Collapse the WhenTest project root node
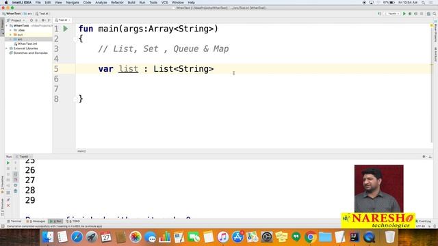Viewport: 438px width, 246px height. coord(7,26)
